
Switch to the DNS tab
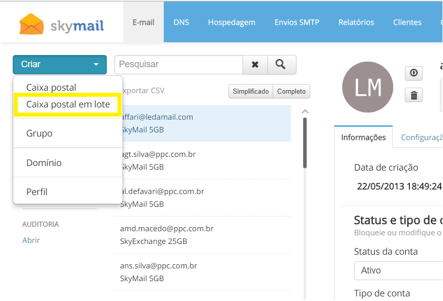point(181,22)
